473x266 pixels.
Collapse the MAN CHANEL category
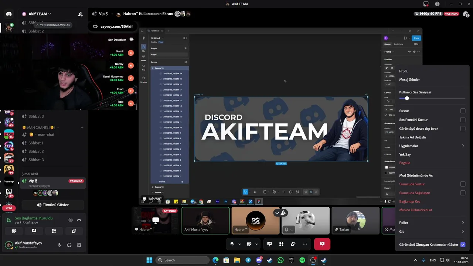tap(40, 127)
